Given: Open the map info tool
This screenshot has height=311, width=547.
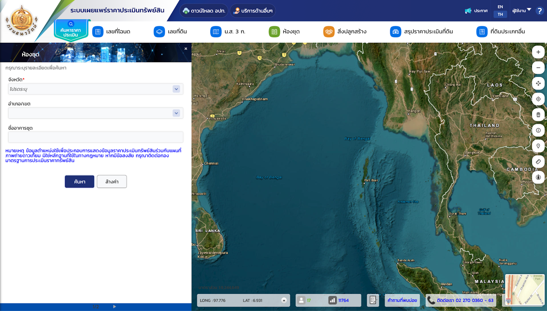Looking at the screenshot, I should point(538,130).
